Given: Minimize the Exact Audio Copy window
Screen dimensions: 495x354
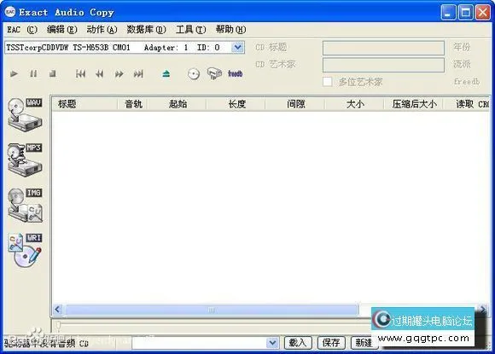Looking at the screenshot, I should click(x=448, y=12).
